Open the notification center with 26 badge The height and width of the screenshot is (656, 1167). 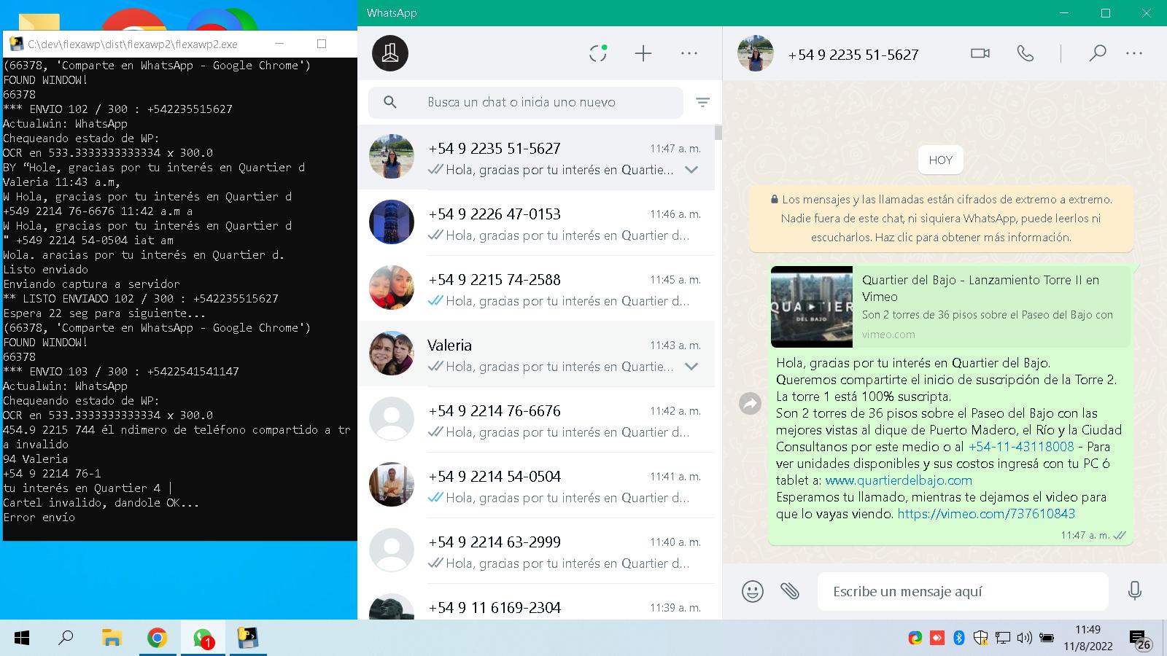1141,640
